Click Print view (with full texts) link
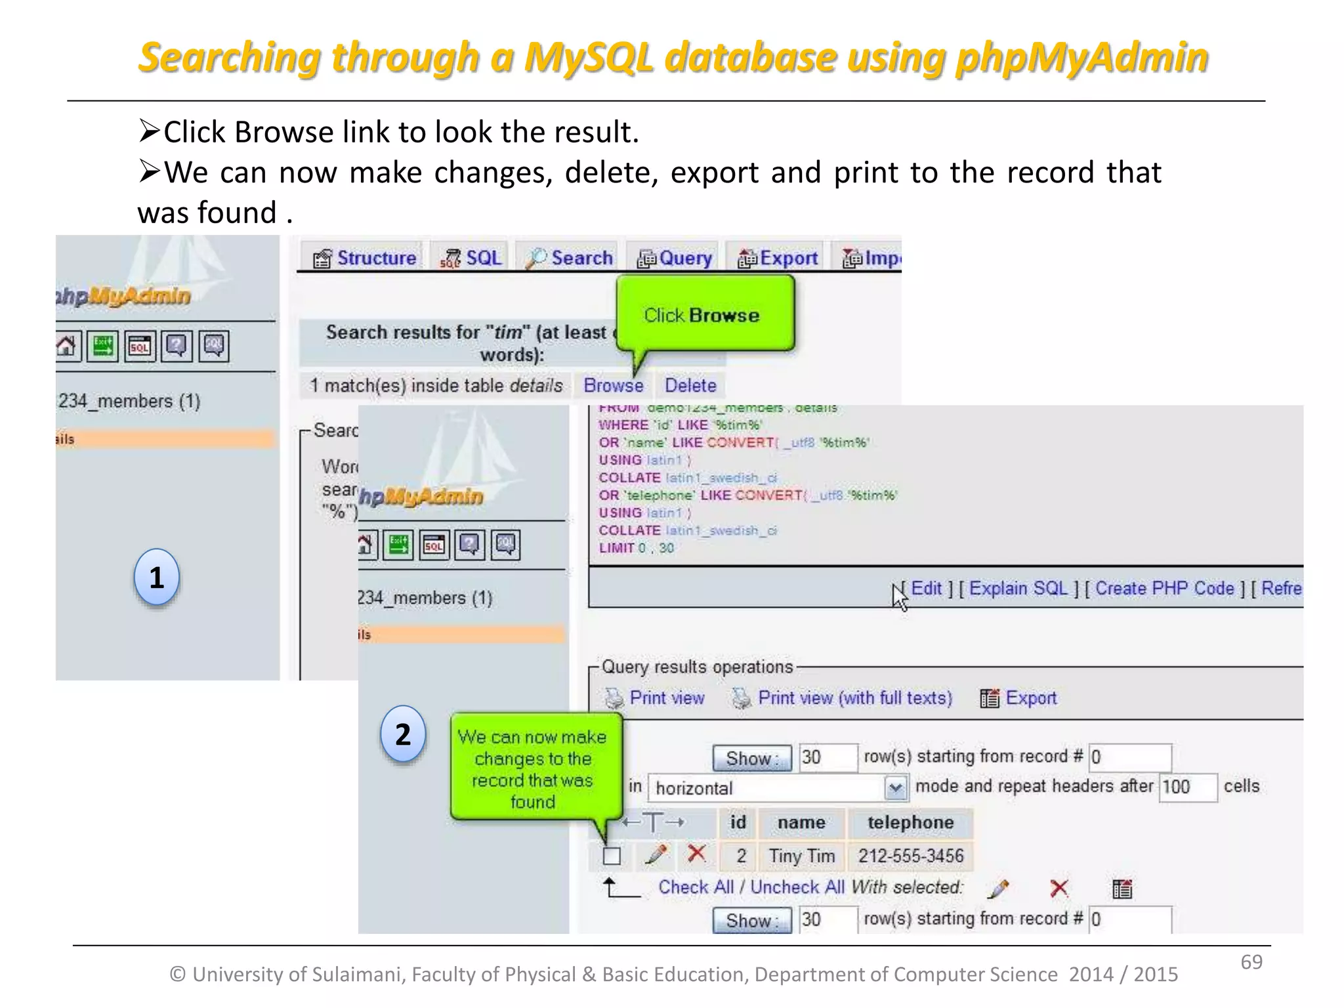This screenshot has height=1008, width=1344. pos(855,698)
